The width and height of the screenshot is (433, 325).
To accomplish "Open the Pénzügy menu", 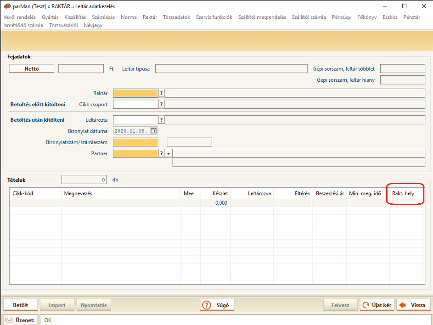I will [342, 17].
